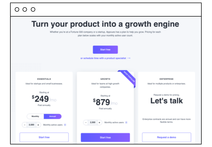
Task: Increase Growth monthly active users with plus
Action: click(x=99, y=122)
